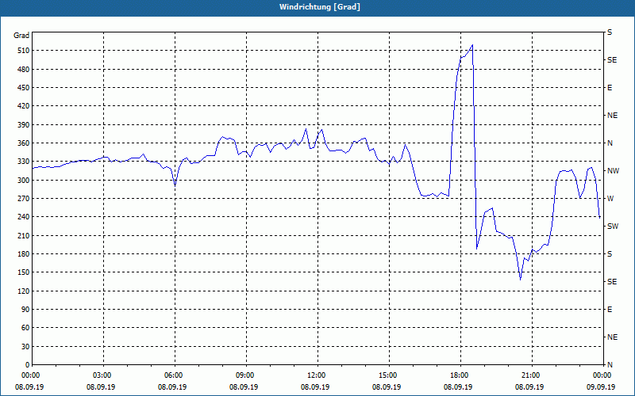
Task: Click the "12:00" time label
Action: (316, 375)
